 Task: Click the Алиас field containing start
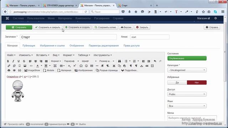[x=150, y=37]
